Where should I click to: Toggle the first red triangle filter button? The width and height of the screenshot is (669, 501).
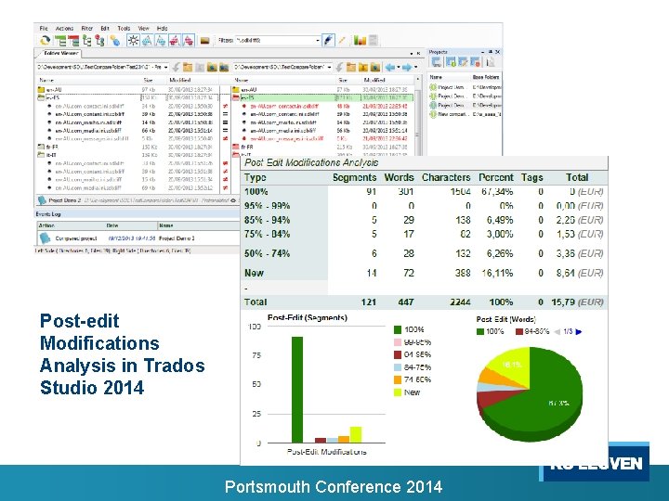(x=175, y=41)
